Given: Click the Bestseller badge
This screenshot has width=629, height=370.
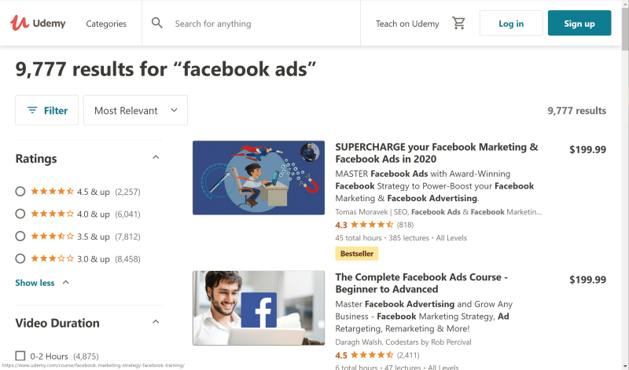Looking at the screenshot, I should [357, 254].
